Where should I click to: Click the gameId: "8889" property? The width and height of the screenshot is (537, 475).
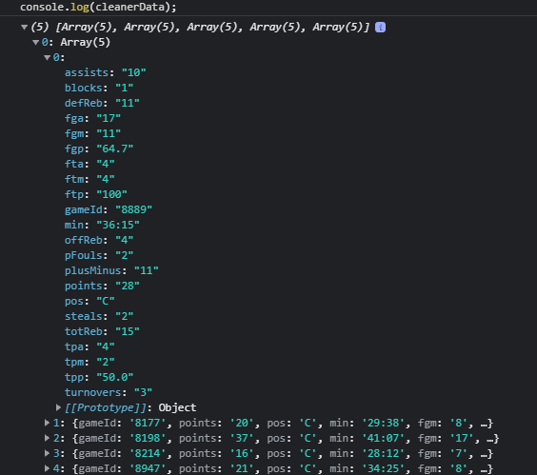(109, 209)
